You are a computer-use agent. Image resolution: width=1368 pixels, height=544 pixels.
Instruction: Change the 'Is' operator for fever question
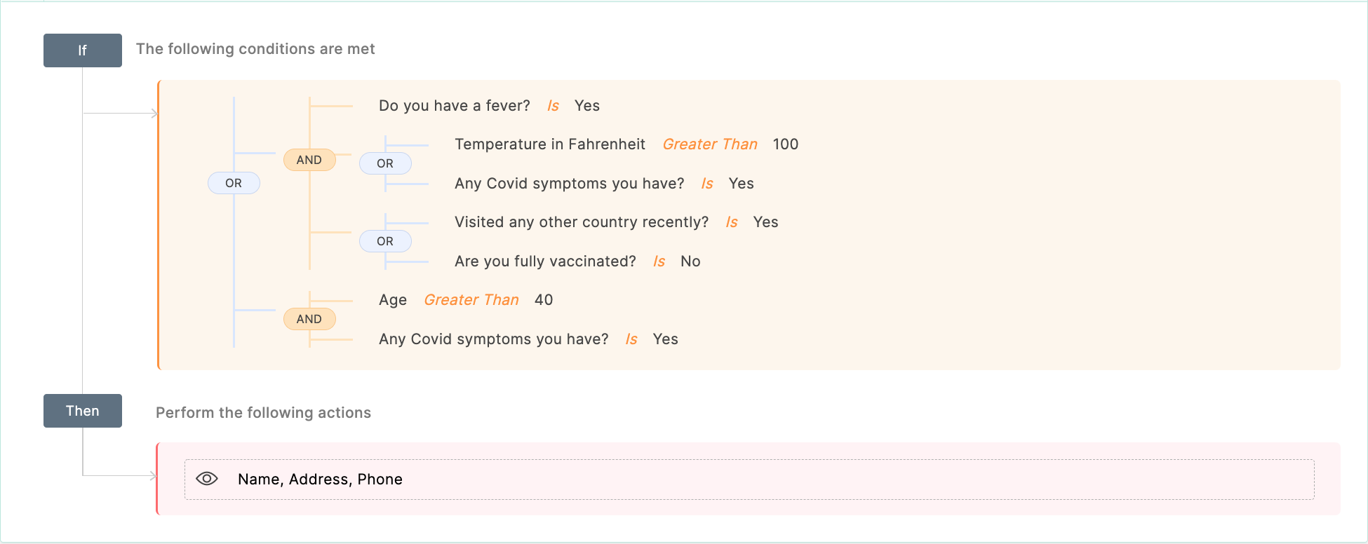[x=553, y=106]
